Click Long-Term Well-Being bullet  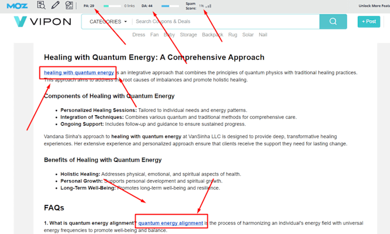(141, 188)
